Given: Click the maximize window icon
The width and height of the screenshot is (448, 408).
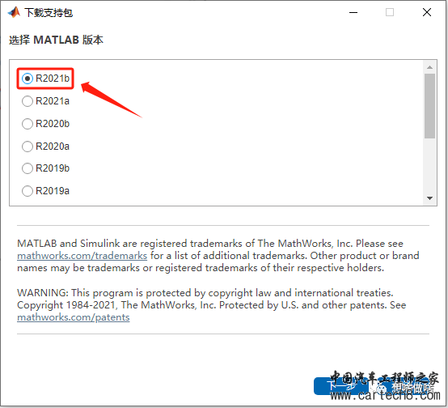Looking at the screenshot, I should [x=390, y=12].
